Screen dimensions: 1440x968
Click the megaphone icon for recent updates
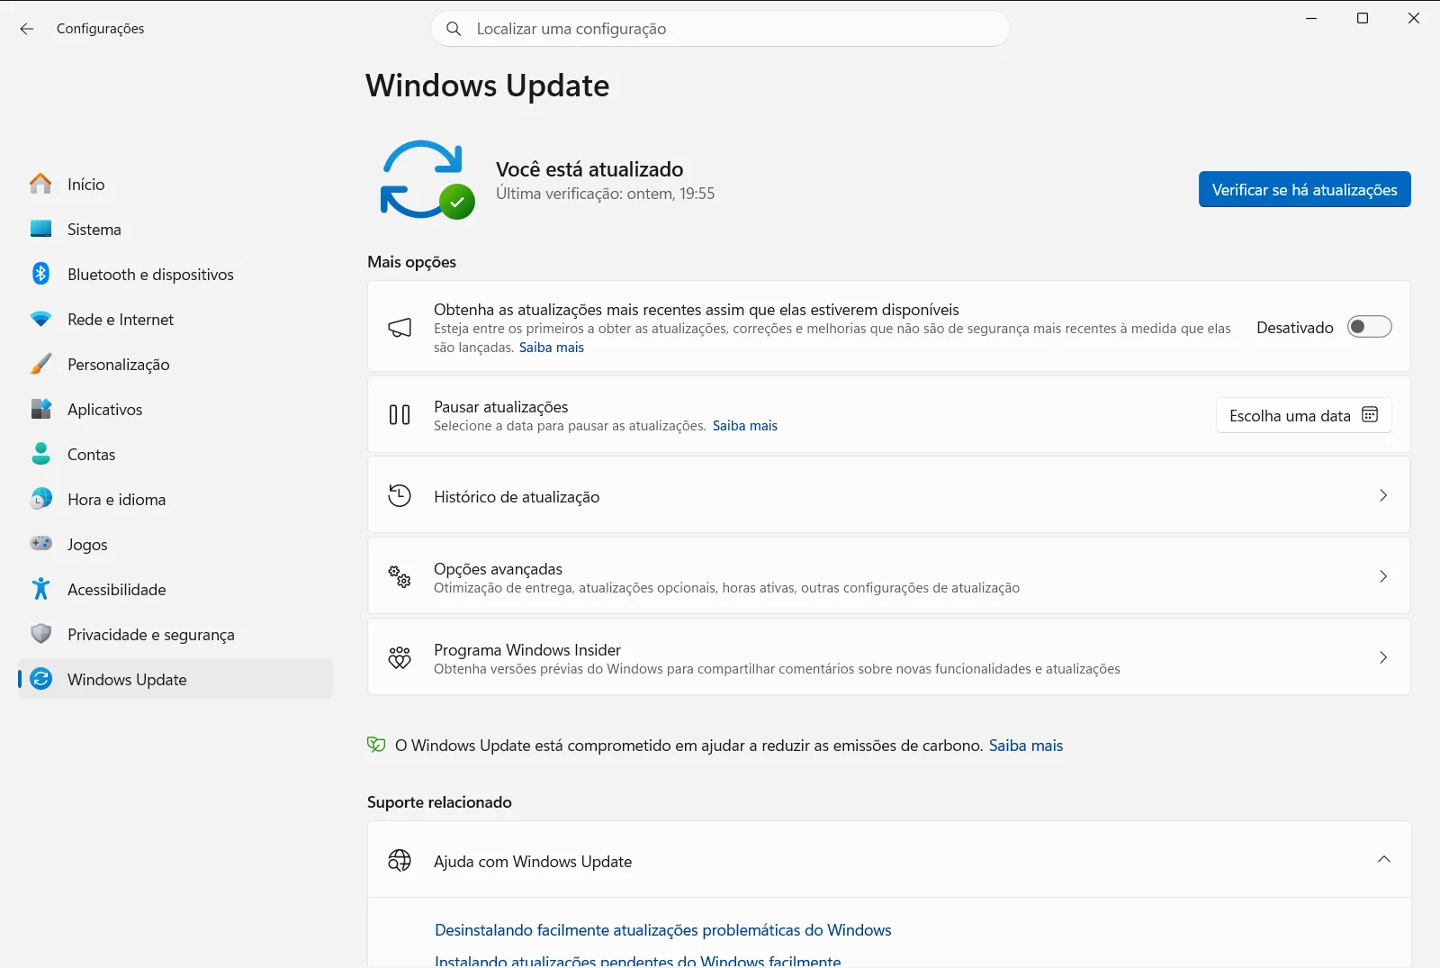click(400, 327)
